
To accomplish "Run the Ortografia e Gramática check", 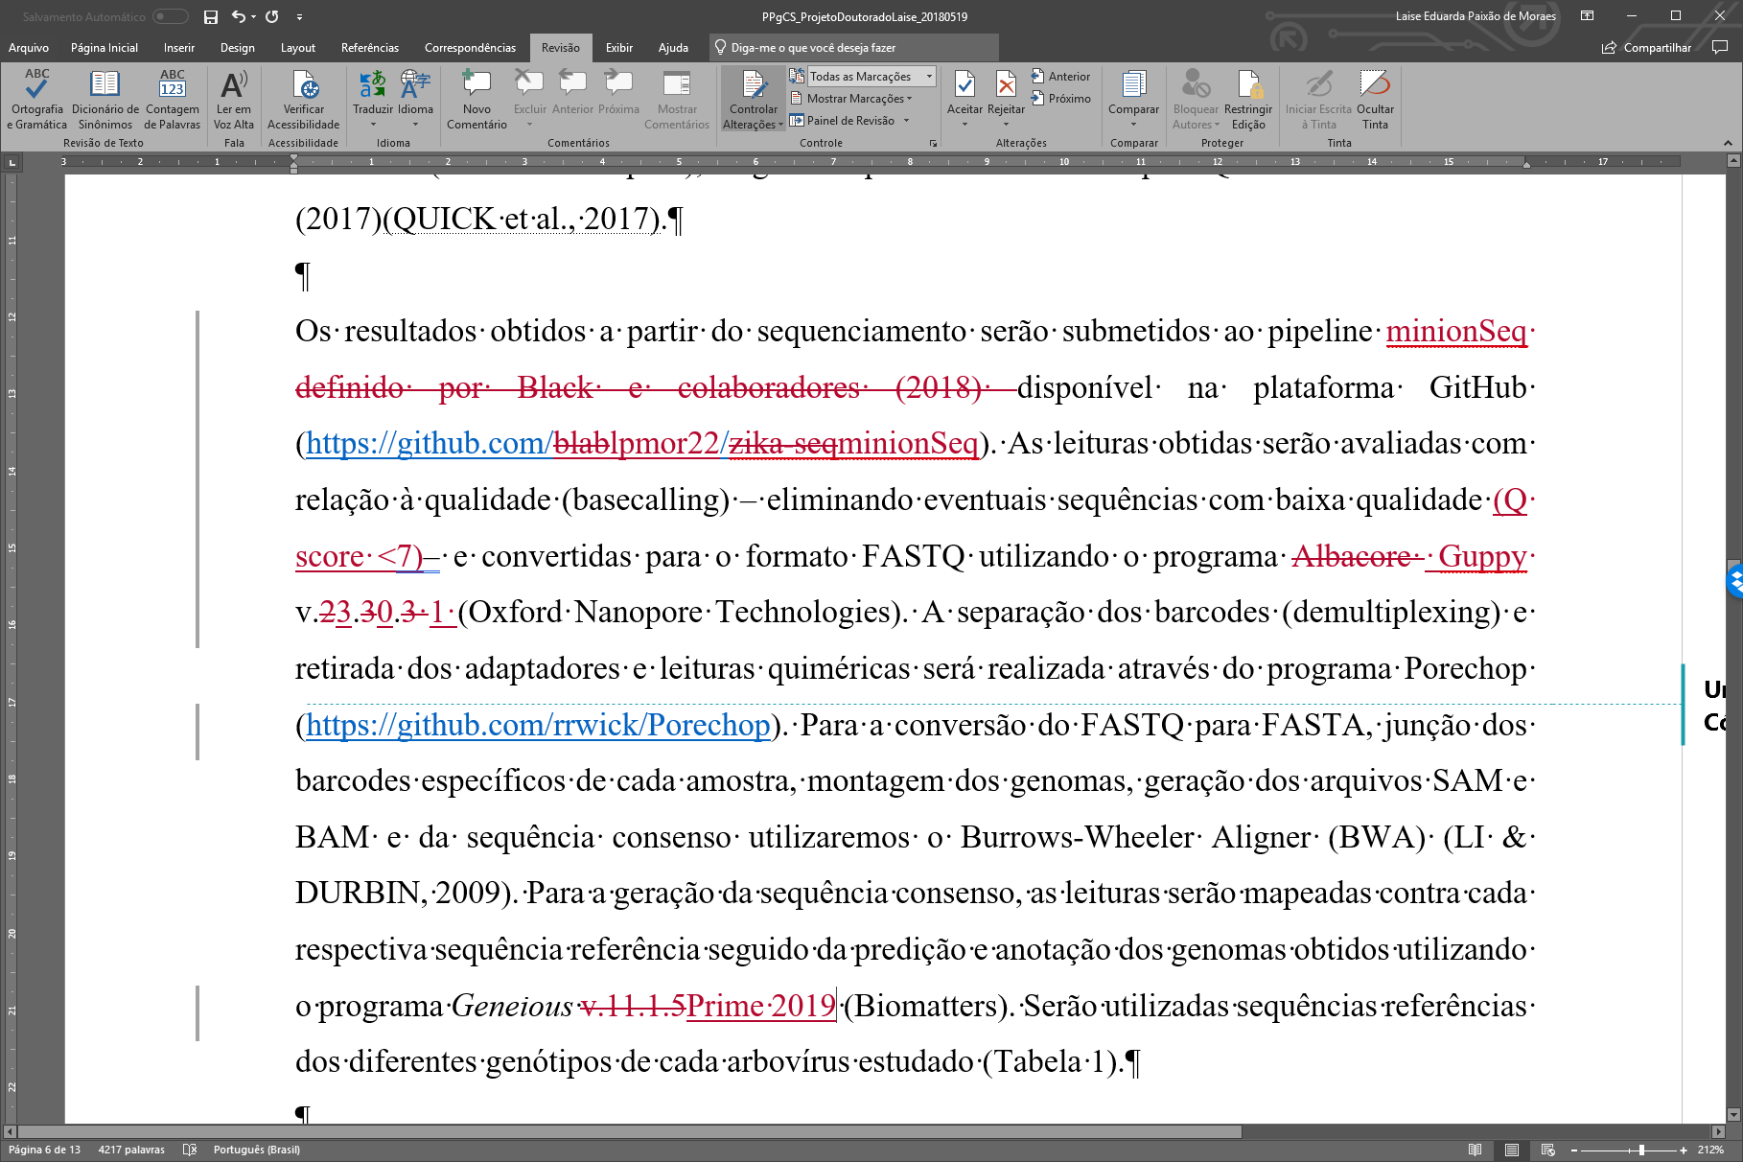I will (36, 99).
